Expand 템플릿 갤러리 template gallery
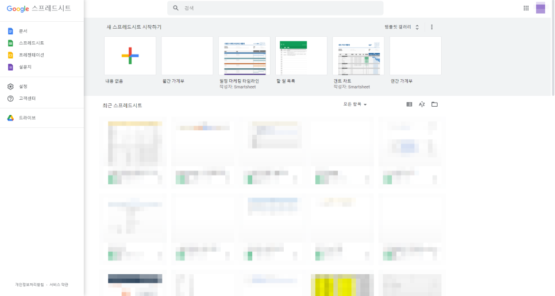This screenshot has height=296, width=555. pos(402,27)
